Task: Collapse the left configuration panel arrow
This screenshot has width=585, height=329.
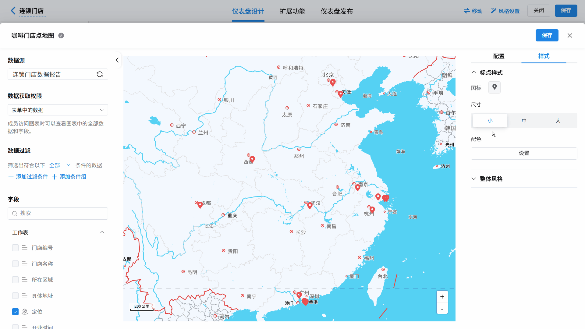Action: point(117,60)
